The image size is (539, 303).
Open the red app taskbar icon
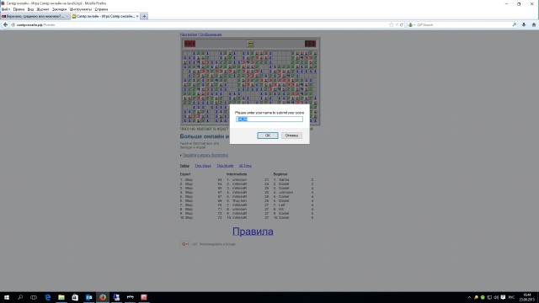tap(144, 297)
